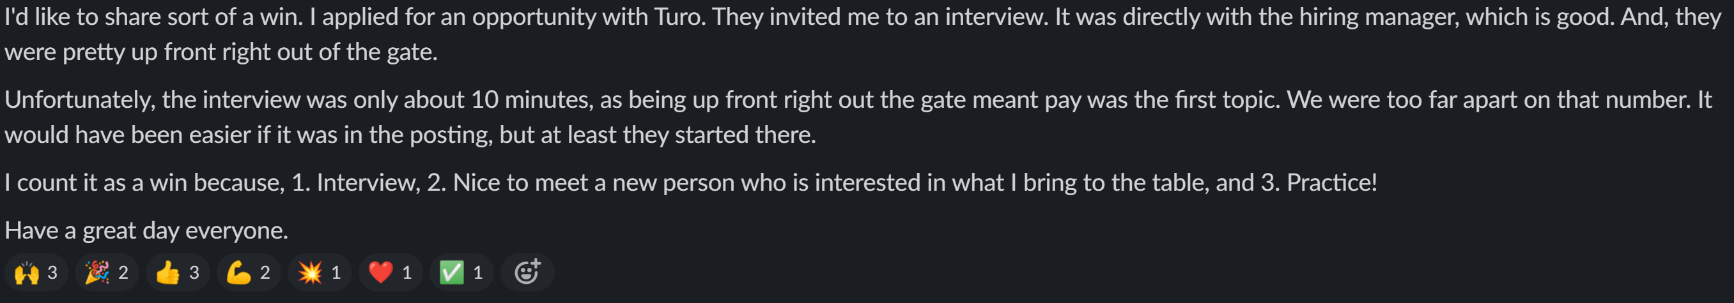Viewport: 1734px width, 303px height.
Task: Toggle the collision explosion emoji reaction
Action: pos(320,272)
